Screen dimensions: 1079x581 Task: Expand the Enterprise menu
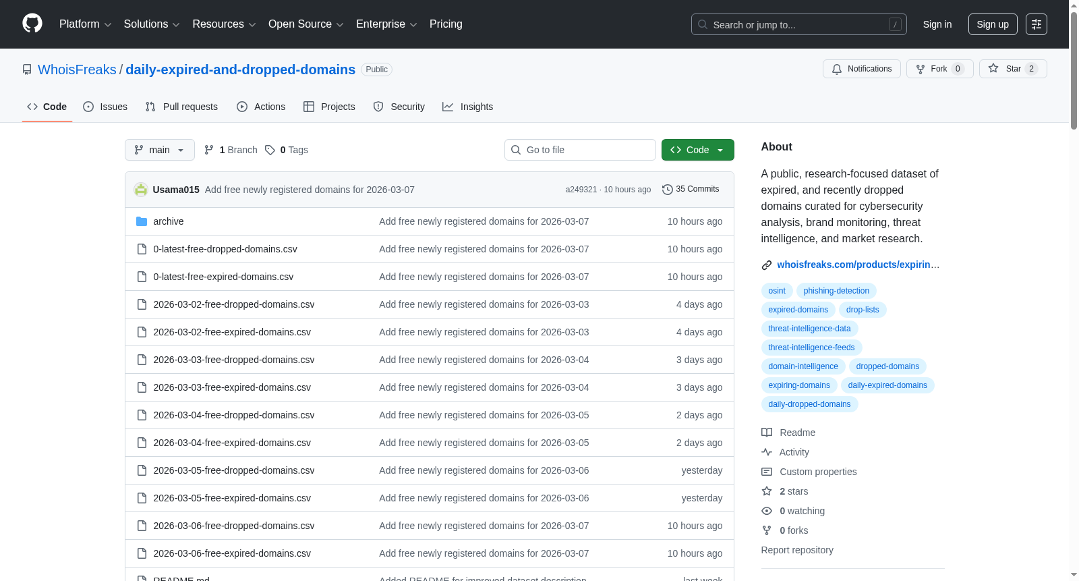[386, 24]
